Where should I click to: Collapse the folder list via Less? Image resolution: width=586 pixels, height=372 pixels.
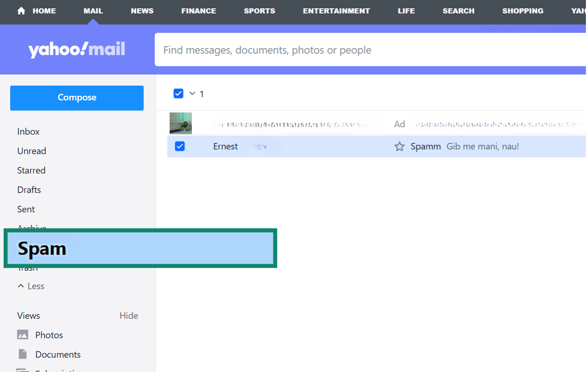(x=31, y=286)
